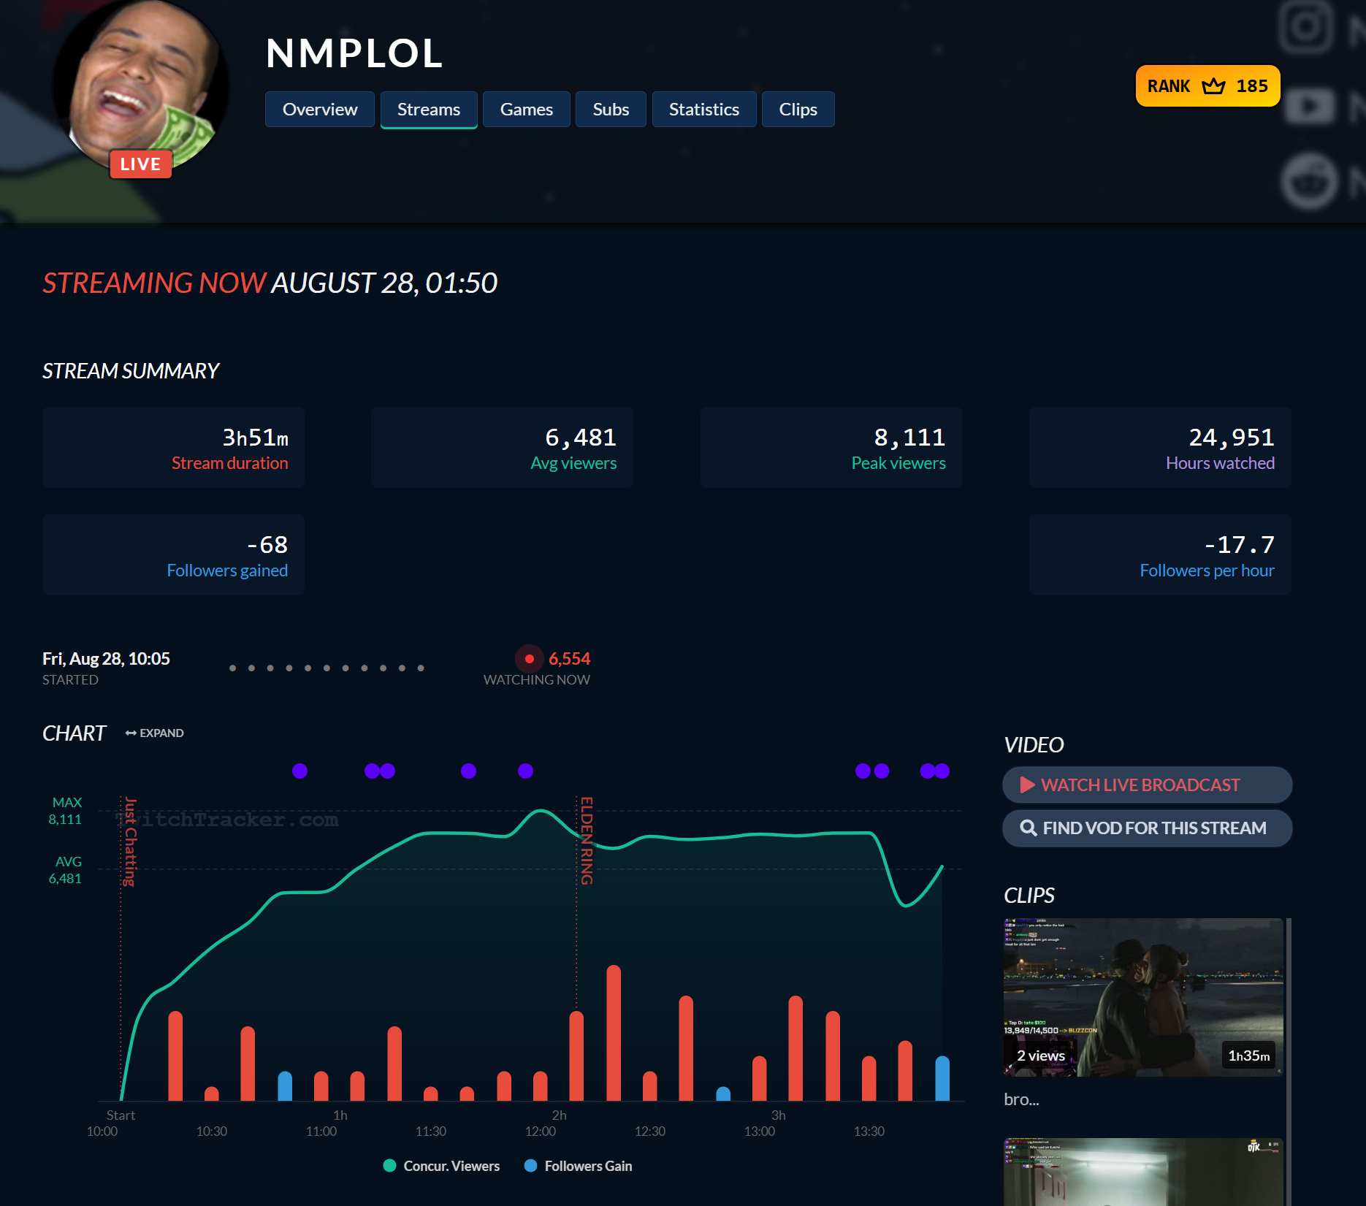Image resolution: width=1366 pixels, height=1206 pixels.
Task: Open the Clips tab
Action: pyautogui.click(x=798, y=110)
